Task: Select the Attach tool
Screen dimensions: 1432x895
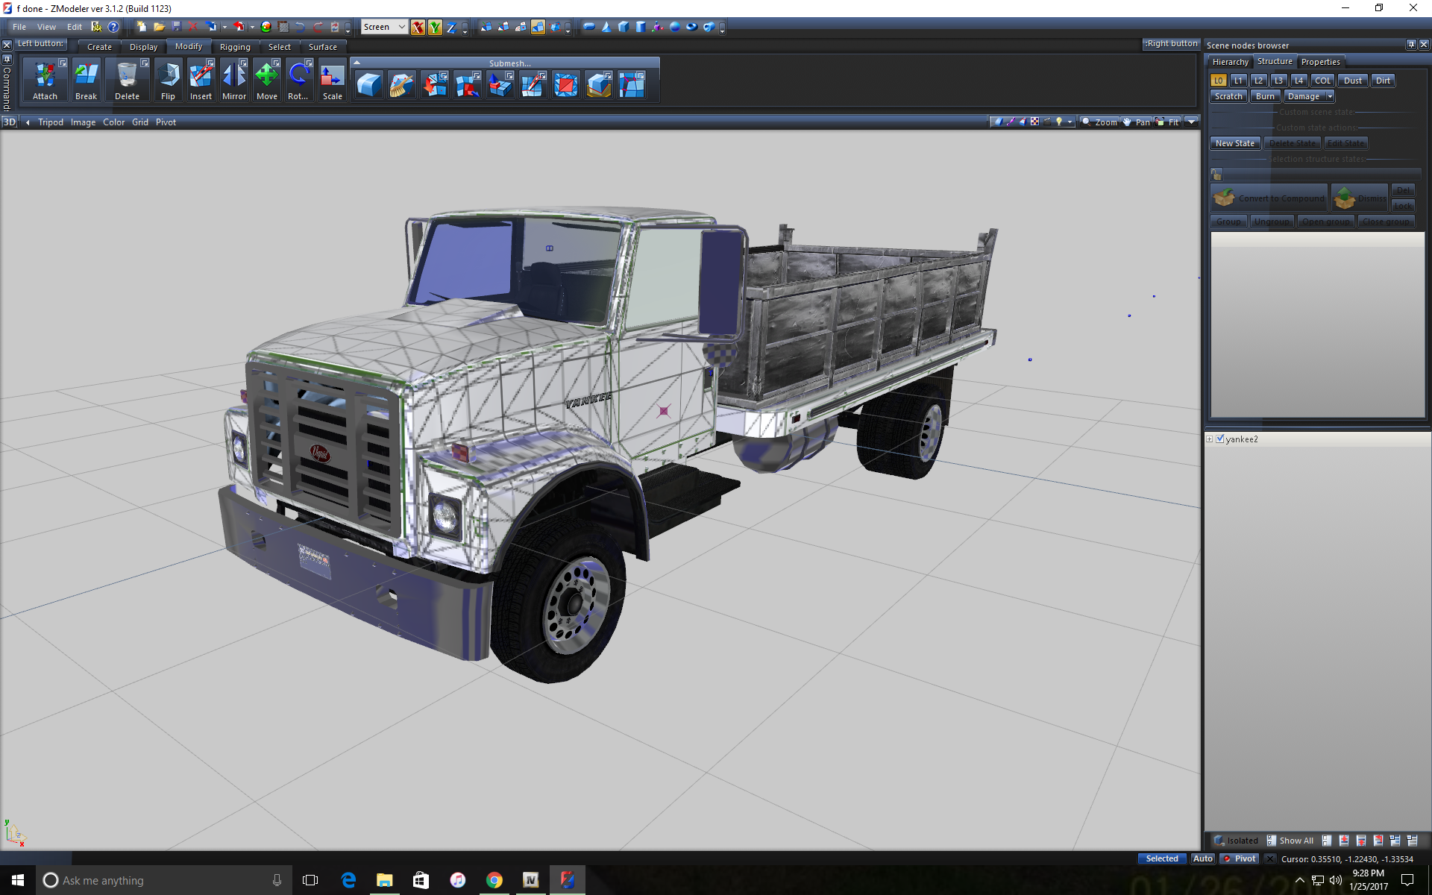Action: [45, 80]
